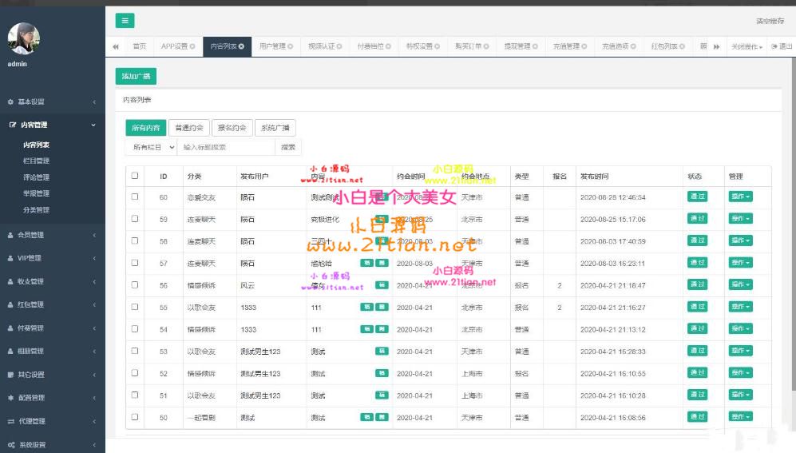Open the 操作 dropdown for row ID 51
Image resolution: width=796 pixels, height=453 pixels.
click(741, 395)
